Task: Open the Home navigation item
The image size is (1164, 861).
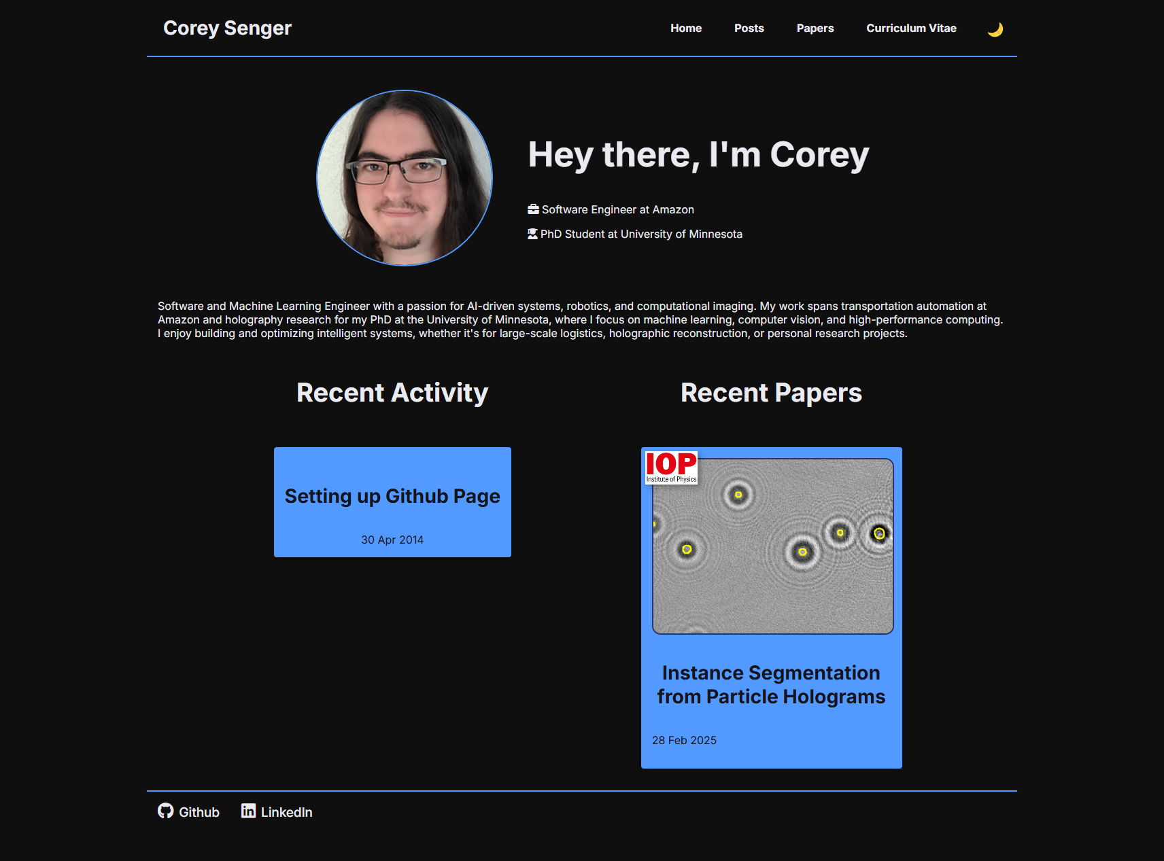Action: 685,29
